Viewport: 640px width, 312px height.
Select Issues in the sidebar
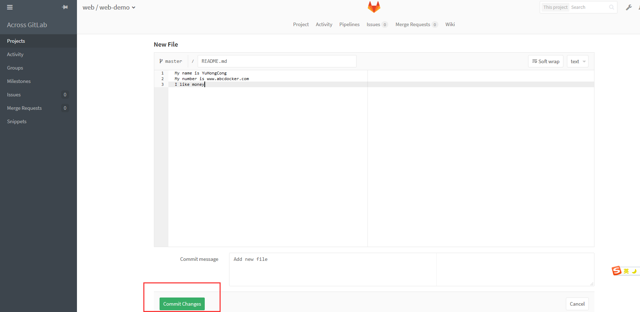38,95
